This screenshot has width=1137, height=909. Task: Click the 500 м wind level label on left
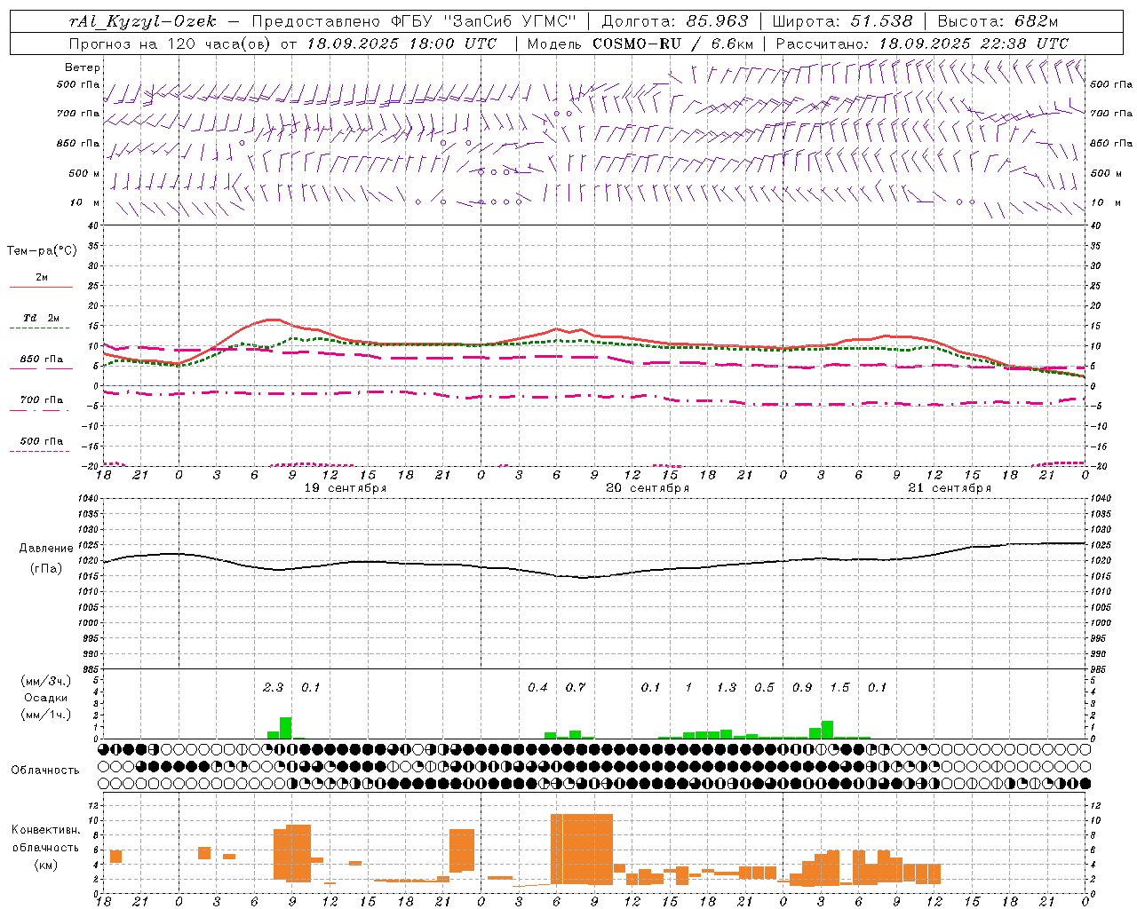[x=84, y=174]
